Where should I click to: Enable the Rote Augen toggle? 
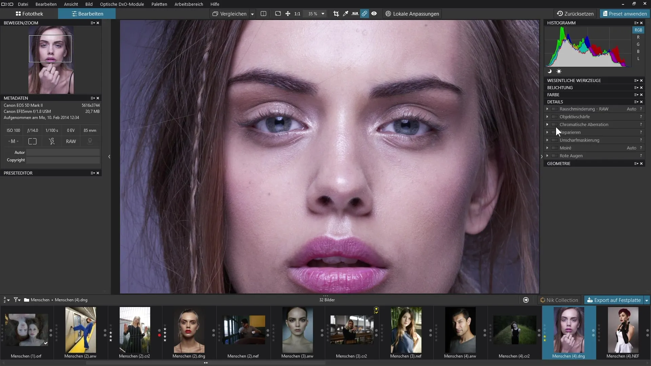click(x=555, y=156)
